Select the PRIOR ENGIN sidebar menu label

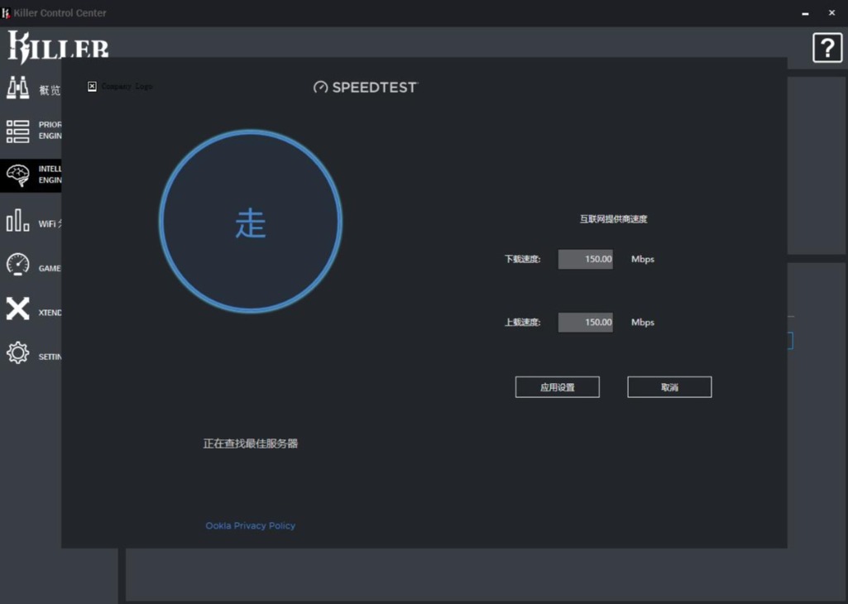[x=50, y=131]
